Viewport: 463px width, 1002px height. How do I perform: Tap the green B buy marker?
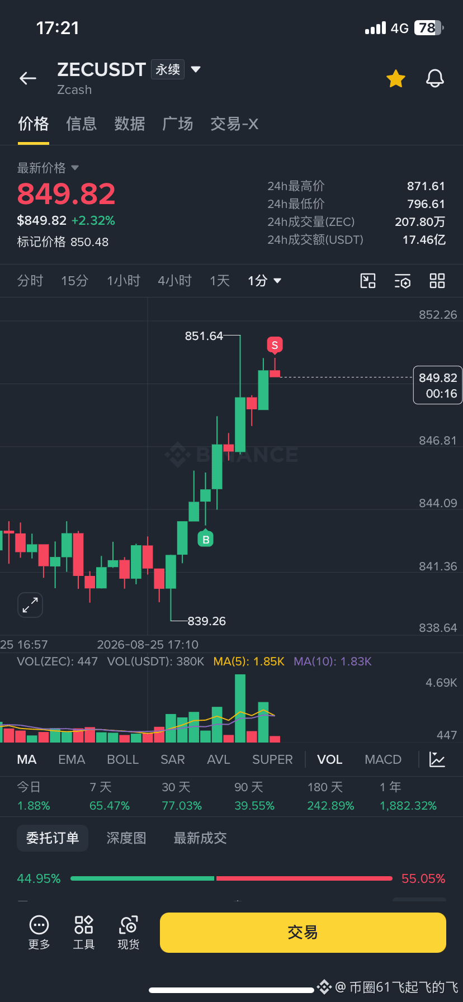[206, 538]
